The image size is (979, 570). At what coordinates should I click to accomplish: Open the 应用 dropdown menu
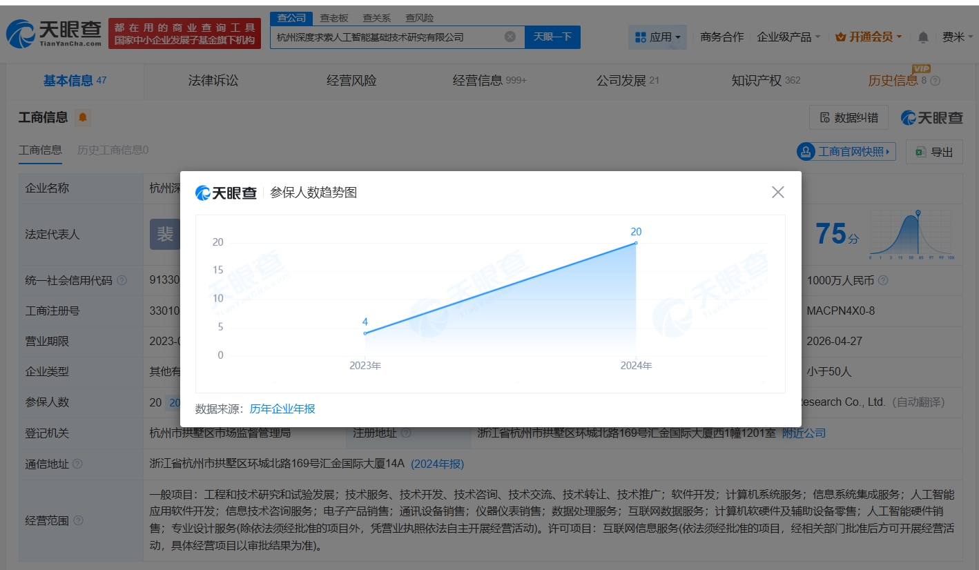(x=657, y=37)
